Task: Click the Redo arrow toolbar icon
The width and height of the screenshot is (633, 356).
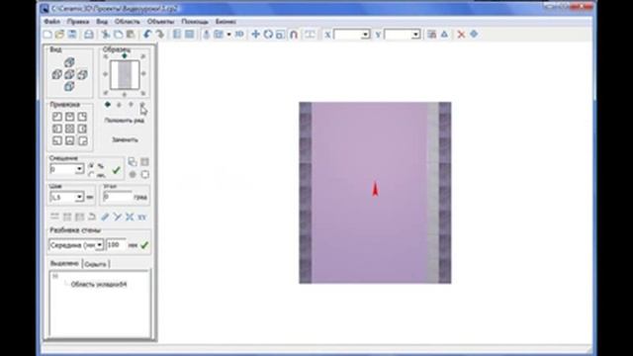Action: [160, 35]
